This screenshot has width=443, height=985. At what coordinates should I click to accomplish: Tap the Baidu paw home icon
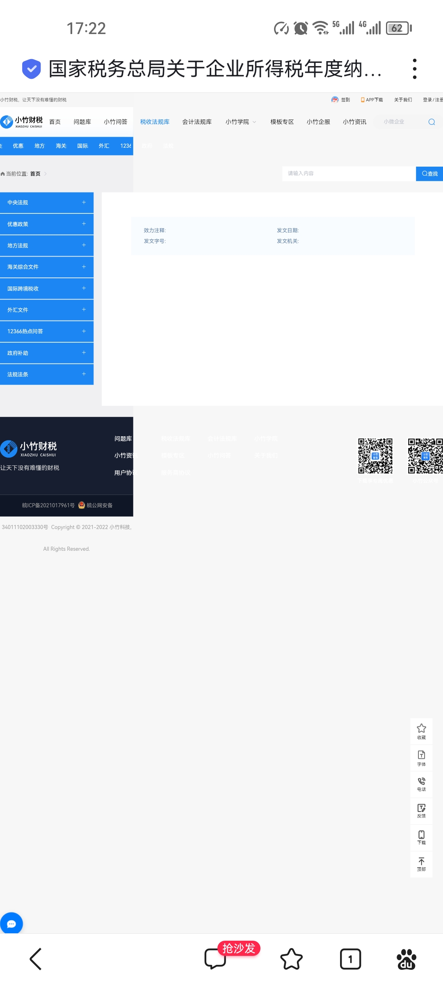pos(406,959)
